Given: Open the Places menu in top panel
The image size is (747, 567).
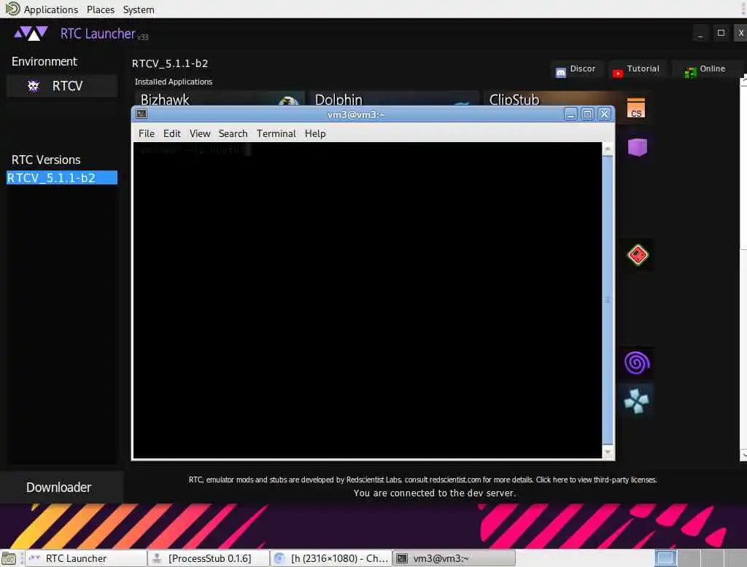Looking at the screenshot, I should 101,9.
